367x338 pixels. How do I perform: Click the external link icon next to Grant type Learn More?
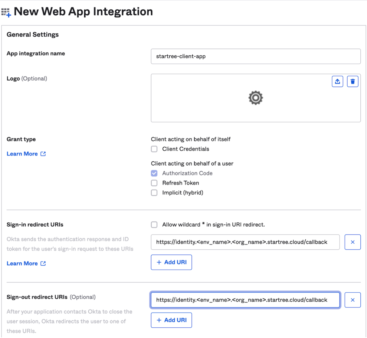43,154
